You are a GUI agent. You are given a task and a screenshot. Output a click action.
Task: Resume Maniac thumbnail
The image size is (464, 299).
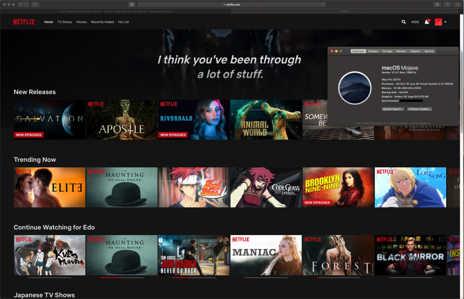pos(266,255)
